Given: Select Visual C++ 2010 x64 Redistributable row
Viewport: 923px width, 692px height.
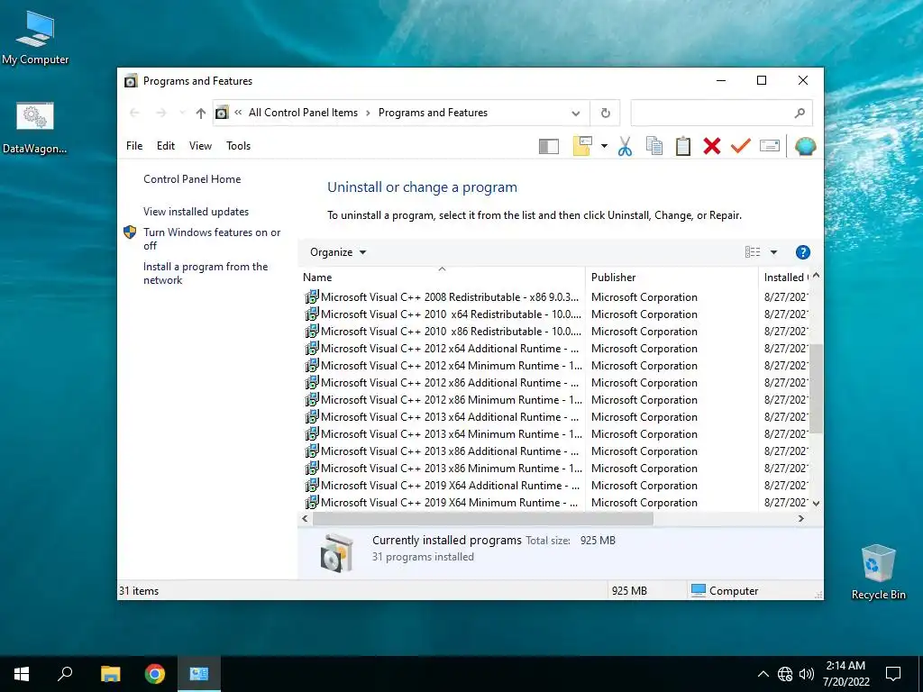Looking at the screenshot, I should click(554, 314).
